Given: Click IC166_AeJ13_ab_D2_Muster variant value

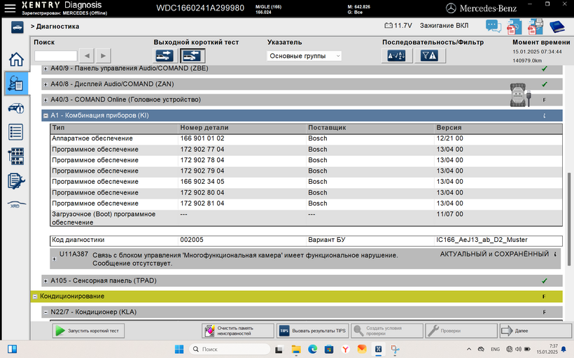Looking at the screenshot, I should tap(482, 240).
